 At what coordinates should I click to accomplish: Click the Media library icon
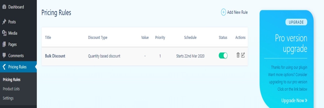point(4,33)
